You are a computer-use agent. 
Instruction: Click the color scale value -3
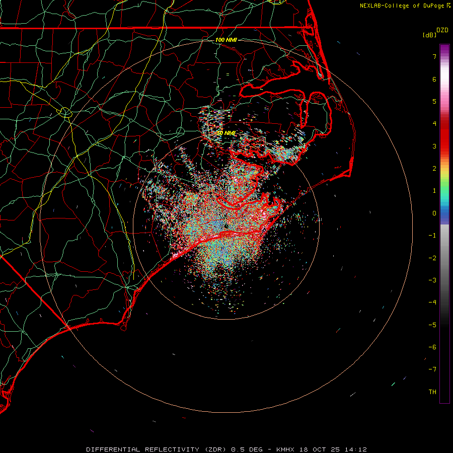coord(432,280)
